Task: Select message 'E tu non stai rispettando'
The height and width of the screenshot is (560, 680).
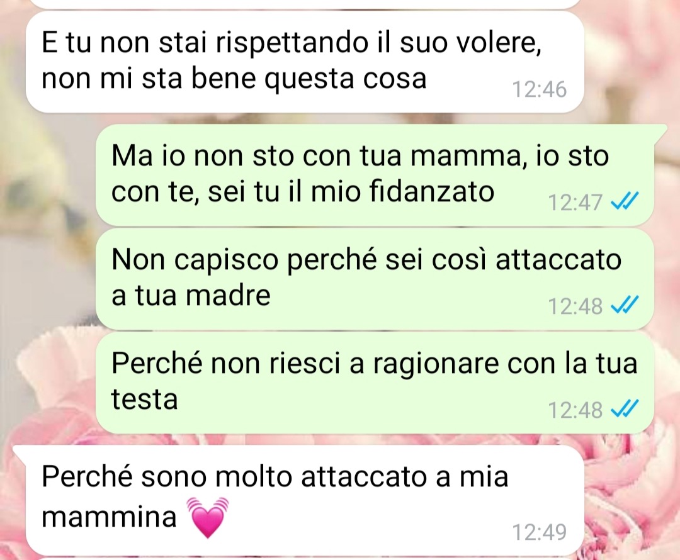Action: pos(305,62)
